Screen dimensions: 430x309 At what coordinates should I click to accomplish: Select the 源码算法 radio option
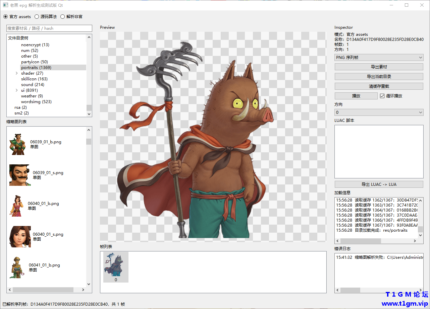pyautogui.click(x=46, y=16)
